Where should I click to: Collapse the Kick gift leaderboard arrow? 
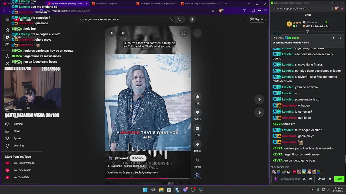(308, 31)
